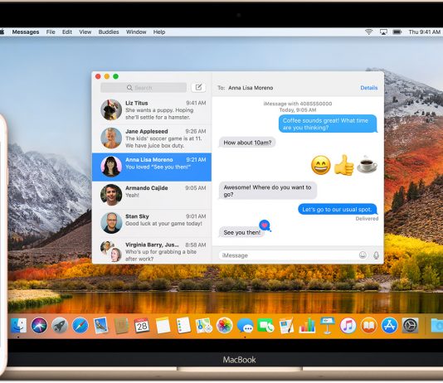Click the microphone audio message icon
This screenshot has height=383, width=443.
point(376,255)
